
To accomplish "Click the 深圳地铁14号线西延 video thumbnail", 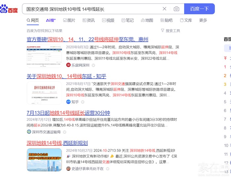I will pyautogui.click(x=44, y=160).
